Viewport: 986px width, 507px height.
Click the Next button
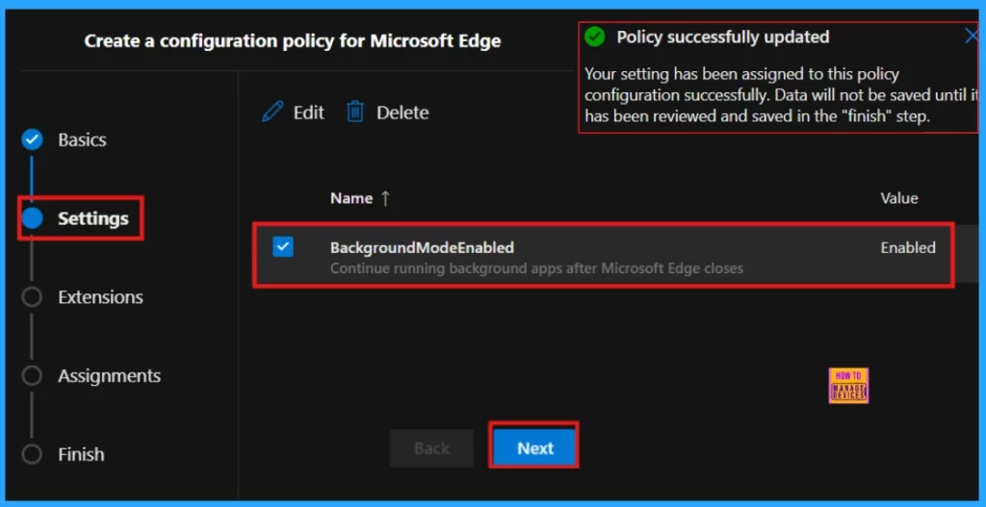click(534, 448)
